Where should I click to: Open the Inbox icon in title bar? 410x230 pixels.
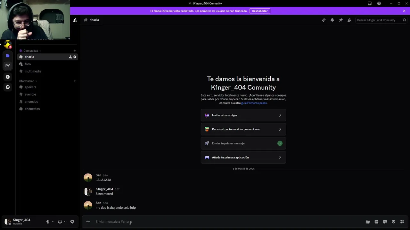pyautogui.click(x=370, y=4)
